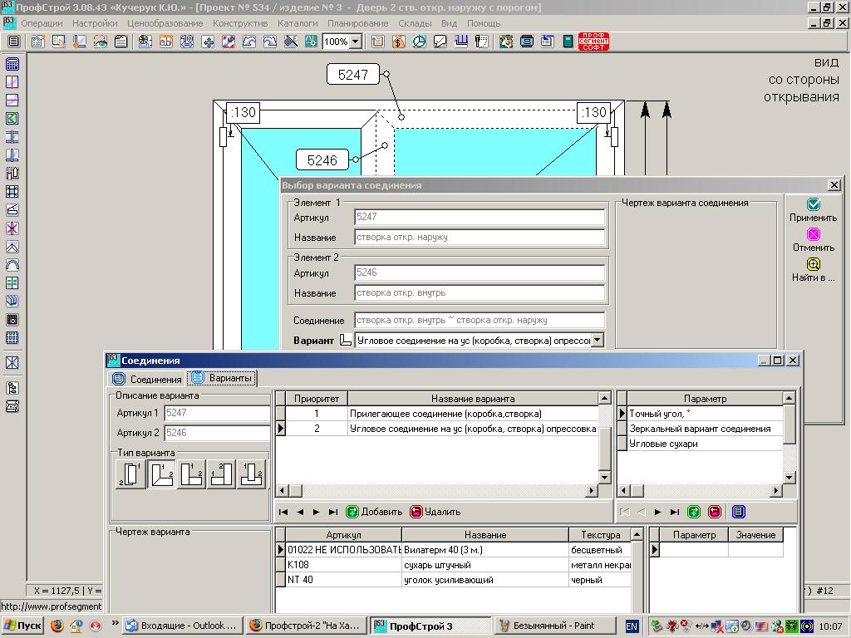This screenshot has width=851, height=638.
Task: Open the zoom percentage dropdown
Action: click(356, 42)
